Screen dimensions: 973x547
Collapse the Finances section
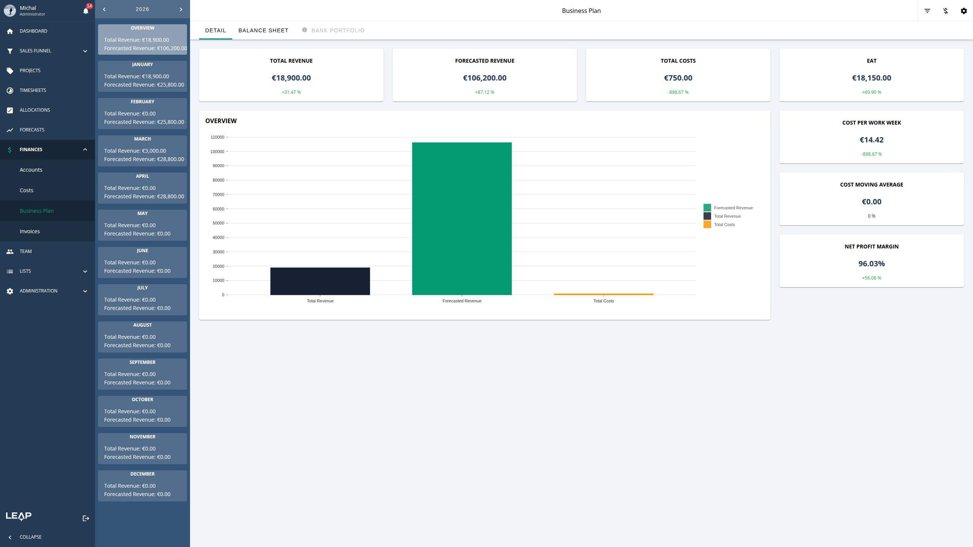(85, 150)
